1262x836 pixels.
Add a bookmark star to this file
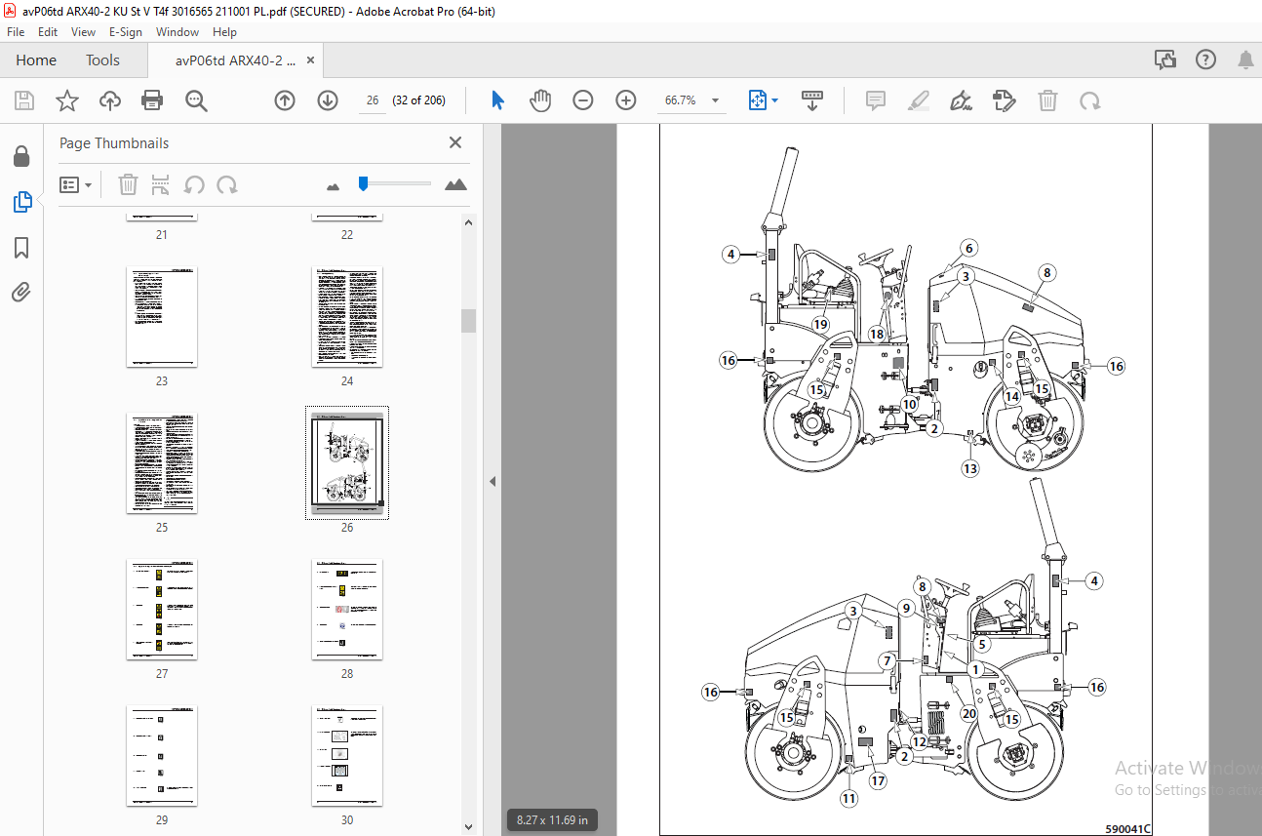coord(66,100)
